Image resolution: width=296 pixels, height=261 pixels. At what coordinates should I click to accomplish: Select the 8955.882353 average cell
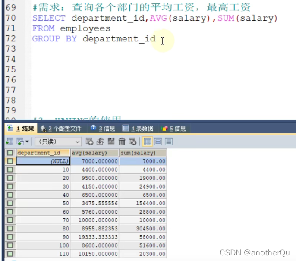(x=95, y=228)
